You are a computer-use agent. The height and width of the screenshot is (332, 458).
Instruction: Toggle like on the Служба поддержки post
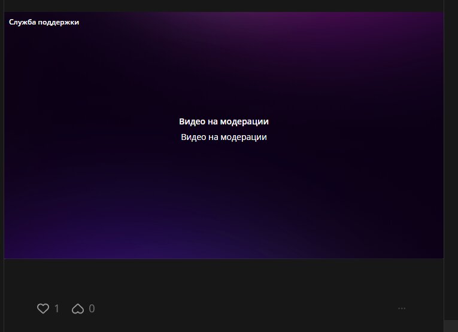(43, 309)
